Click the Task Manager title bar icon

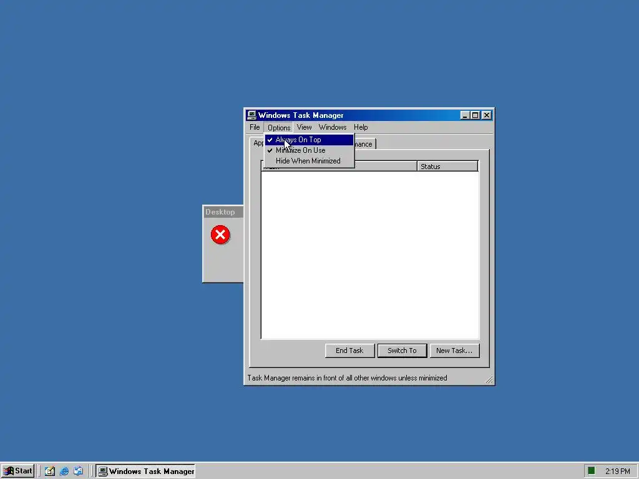[x=252, y=115]
